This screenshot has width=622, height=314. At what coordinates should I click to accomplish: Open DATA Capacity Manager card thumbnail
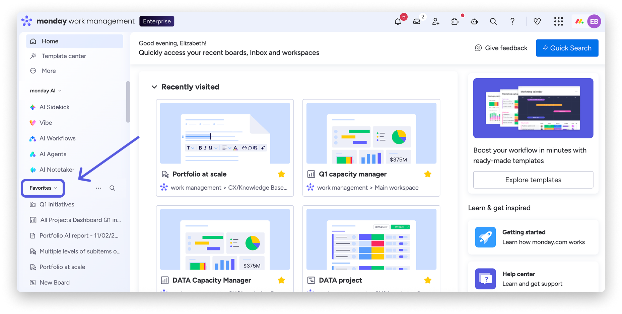225,239
